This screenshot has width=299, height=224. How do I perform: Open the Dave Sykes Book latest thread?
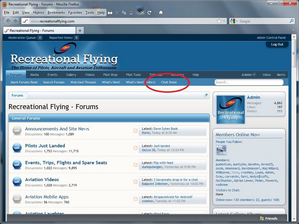tap(166, 129)
